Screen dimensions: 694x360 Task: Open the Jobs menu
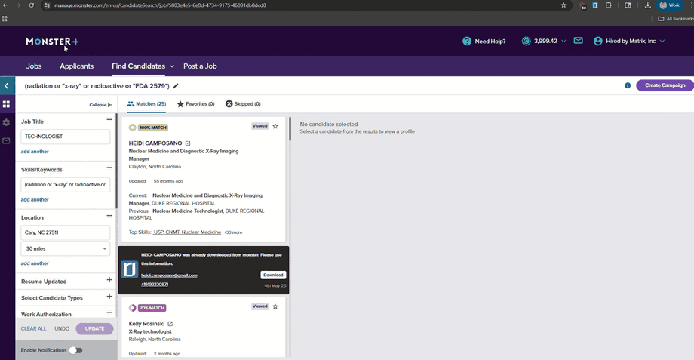click(34, 66)
